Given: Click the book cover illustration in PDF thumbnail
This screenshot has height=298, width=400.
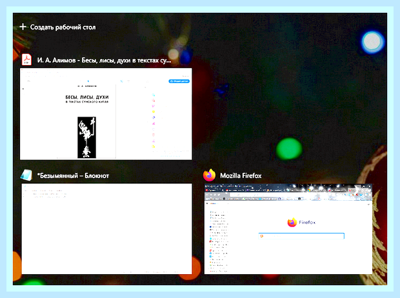Looking at the screenshot, I should tap(86, 138).
